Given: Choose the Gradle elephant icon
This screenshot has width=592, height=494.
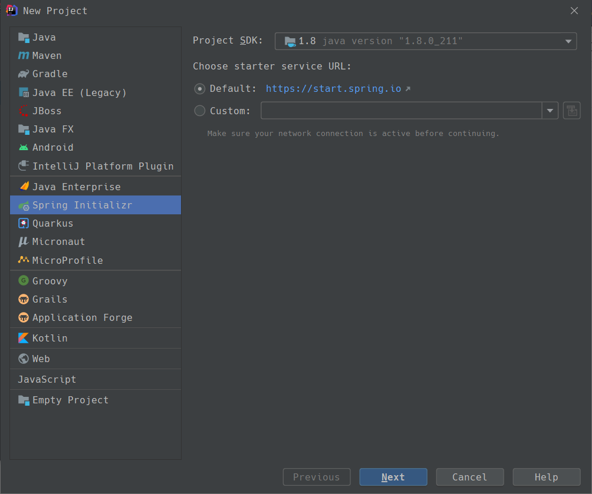Looking at the screenshot, I should (x=24, y=74).
